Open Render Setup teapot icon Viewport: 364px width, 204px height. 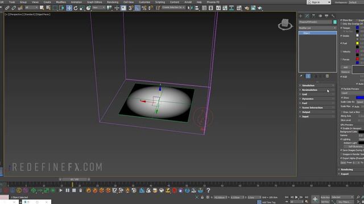246,8
